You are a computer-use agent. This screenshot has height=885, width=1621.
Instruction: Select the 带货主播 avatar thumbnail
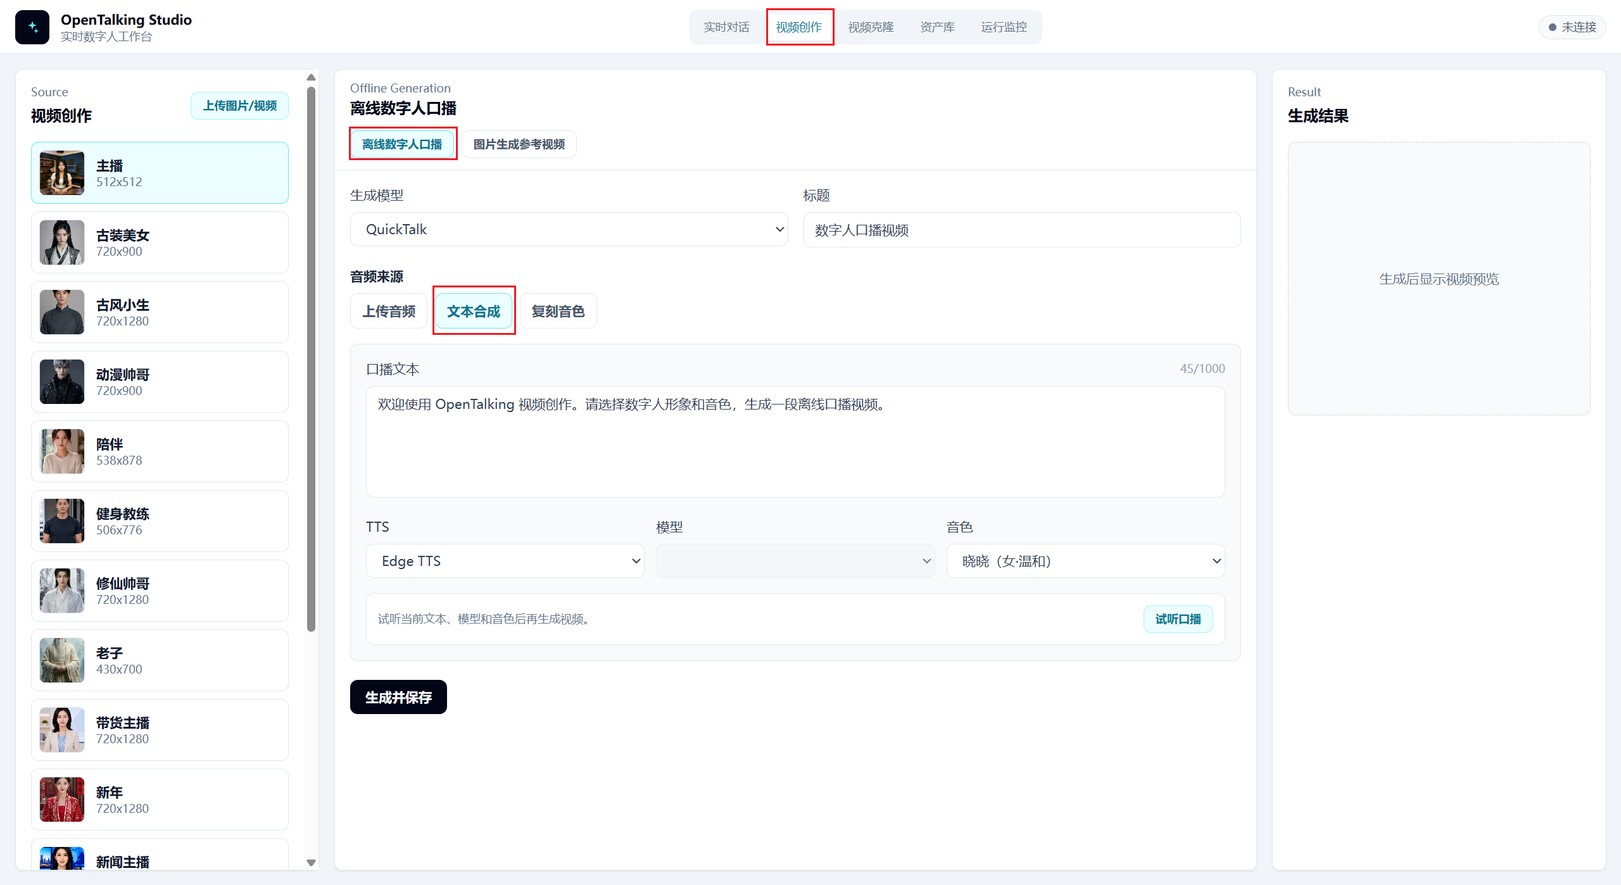(62, 730)
